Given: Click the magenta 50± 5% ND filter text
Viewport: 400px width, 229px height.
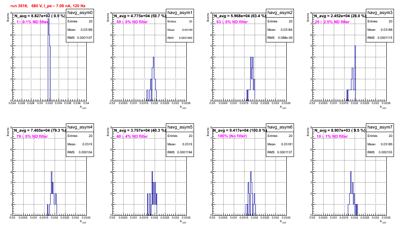Looking at the screenshot, I should pos(132,22).
